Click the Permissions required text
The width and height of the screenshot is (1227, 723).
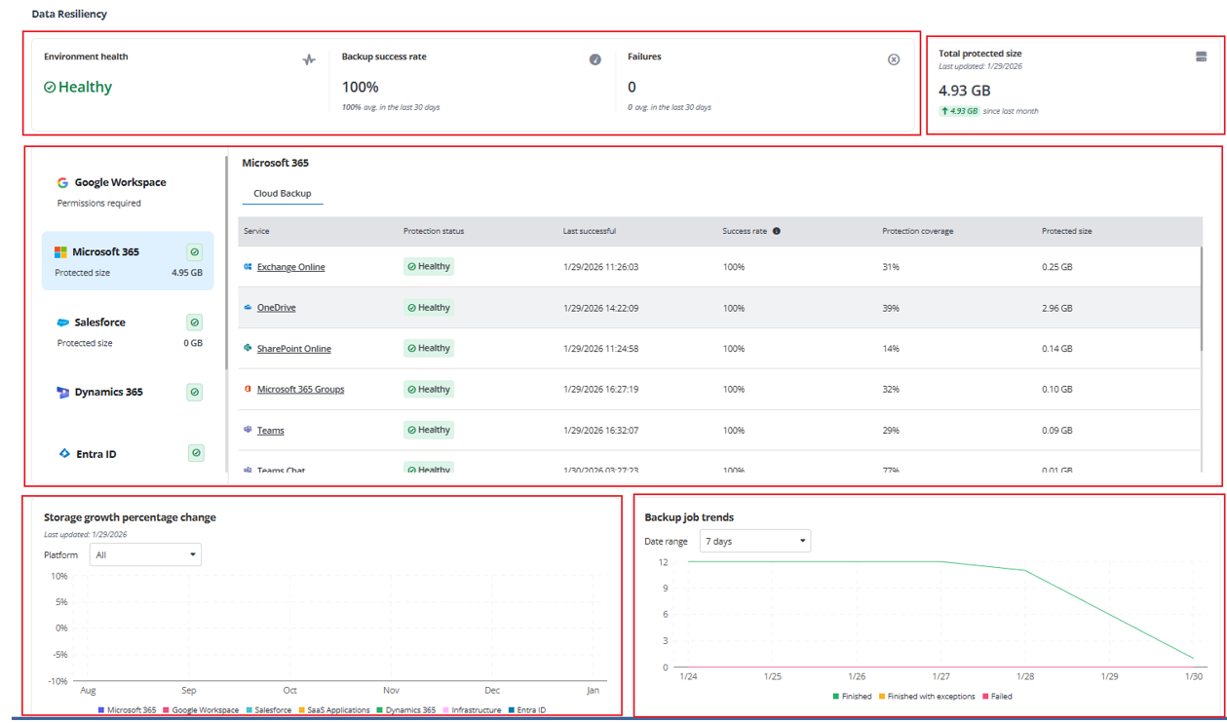click(99, 204)
